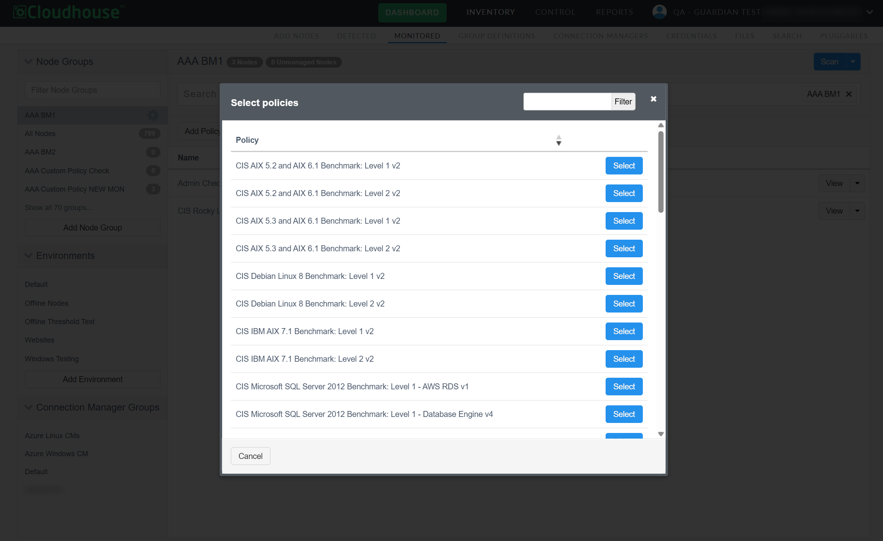Image resolution: width=883 pixels, height=541 pixels.
Task: Open the Reports menu
Action: (x=614, y=12)
